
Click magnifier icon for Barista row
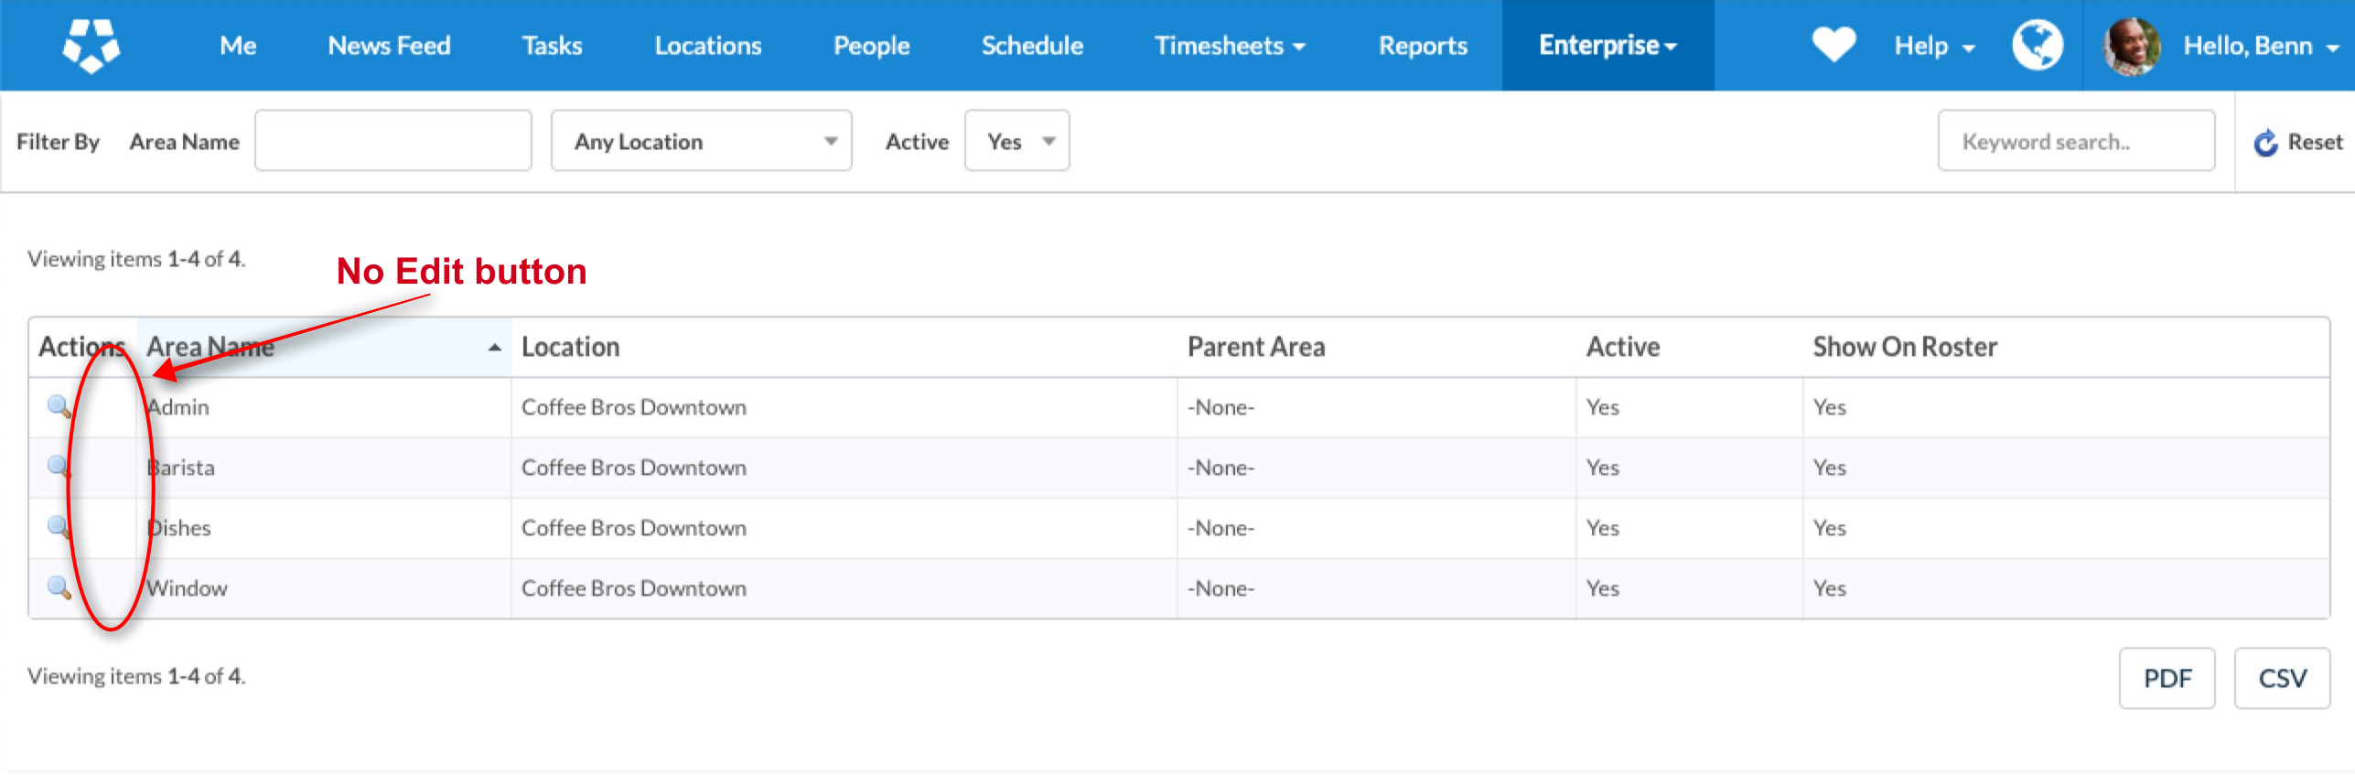click(59, 467)
